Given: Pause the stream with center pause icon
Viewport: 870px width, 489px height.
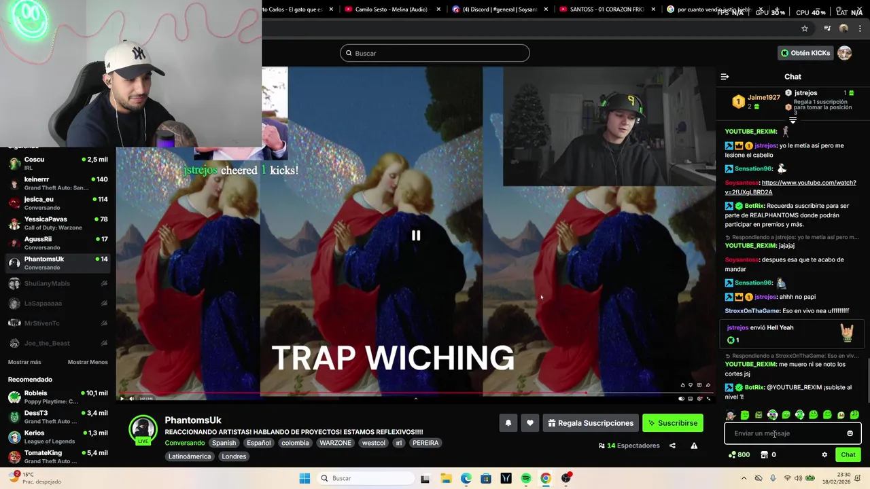Looking at the screenshot, I should coord(416,236).
